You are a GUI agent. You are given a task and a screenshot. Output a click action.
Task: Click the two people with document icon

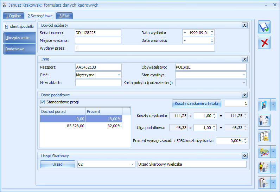click(x=264, y=167)
